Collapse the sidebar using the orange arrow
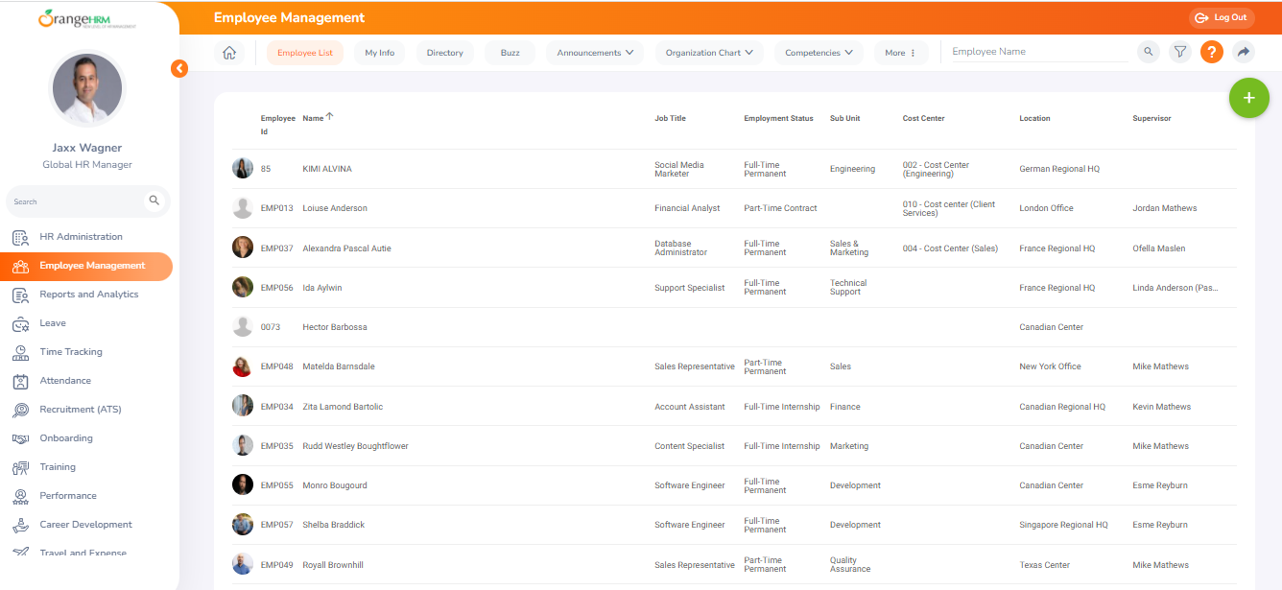The width and height of the screenshot is (1282, 590). pos(179,68)
